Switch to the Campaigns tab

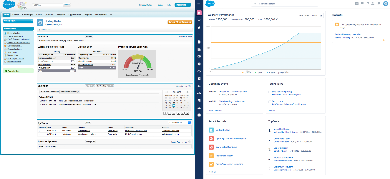coord(28,15)
